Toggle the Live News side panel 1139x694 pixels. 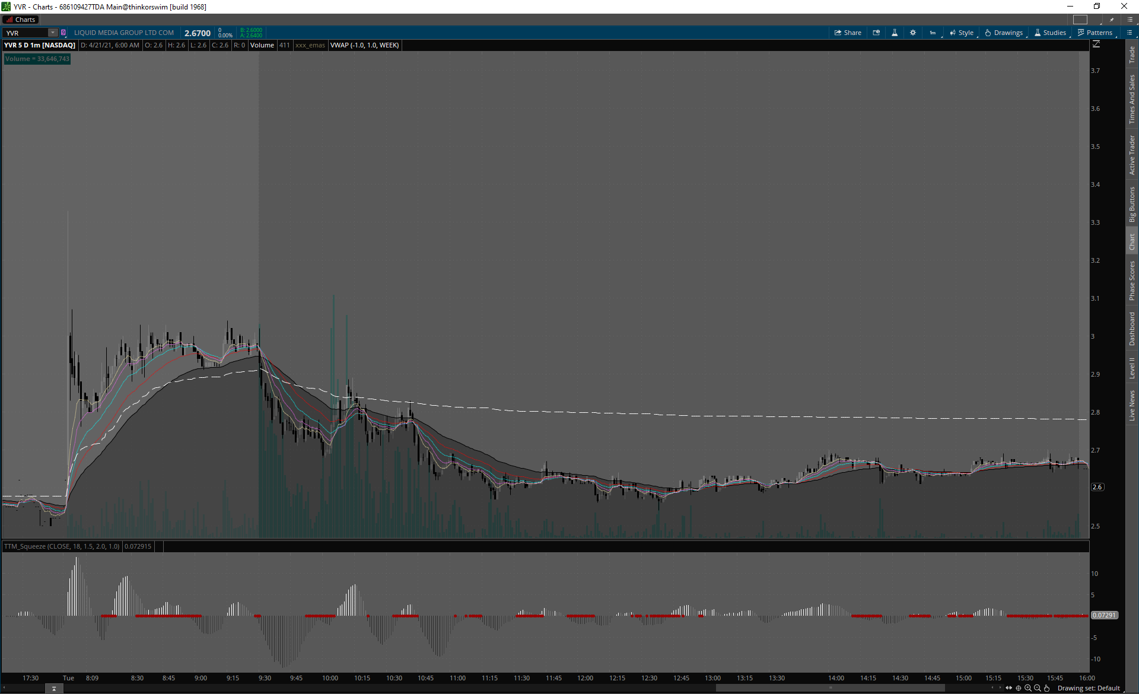coord(1132,406)
